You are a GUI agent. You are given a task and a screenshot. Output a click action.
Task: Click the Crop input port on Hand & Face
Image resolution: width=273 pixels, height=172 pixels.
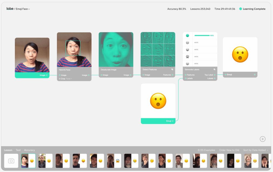click(60, 79)
